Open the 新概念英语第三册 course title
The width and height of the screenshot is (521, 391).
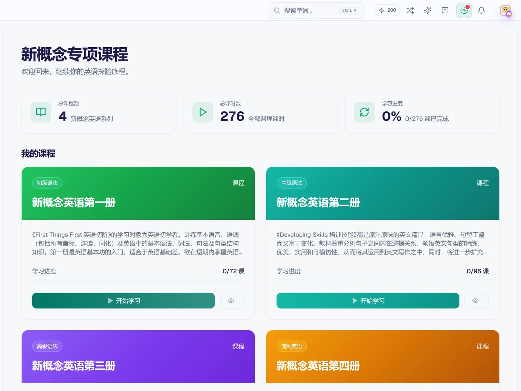click(x=74, y=366)
